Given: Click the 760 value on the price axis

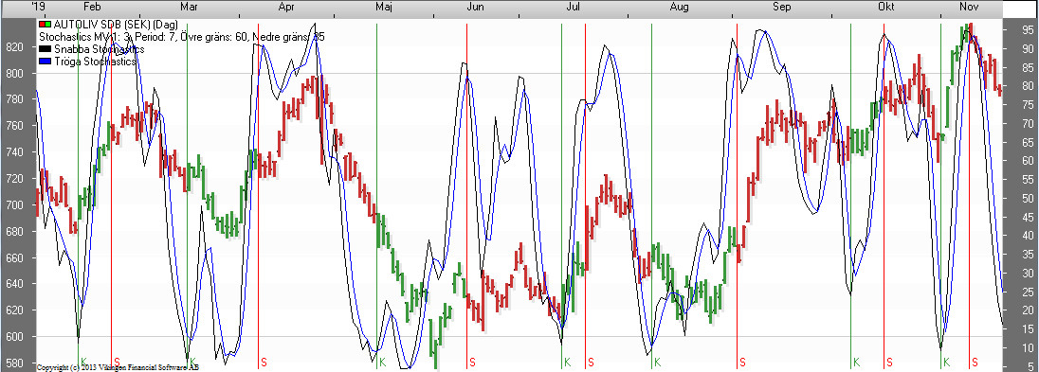Looking at the screenshot, I should (13, 126).
